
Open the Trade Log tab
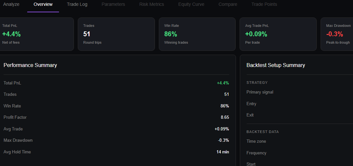(77, 4)
